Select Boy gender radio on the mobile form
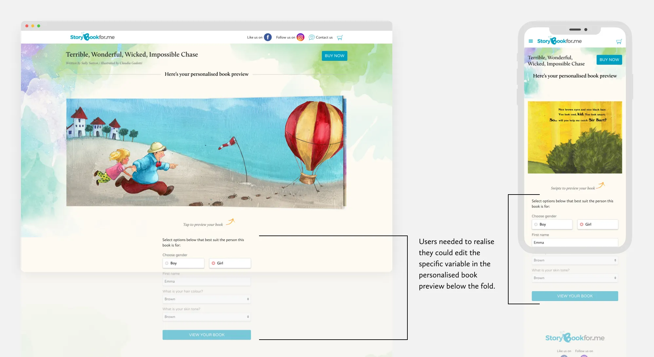 coord(552,224)
